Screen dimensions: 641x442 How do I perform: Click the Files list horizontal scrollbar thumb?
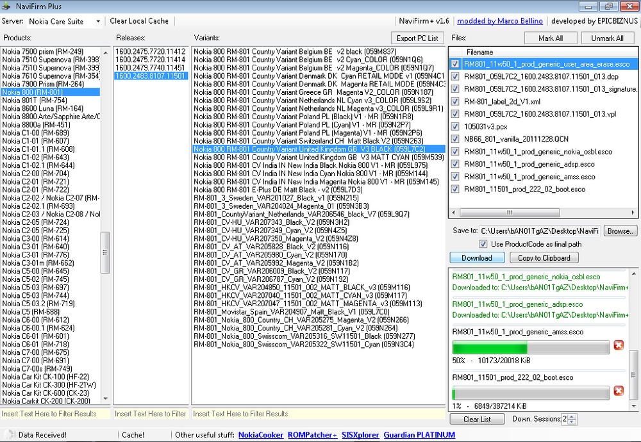click(x=510, y=213)
